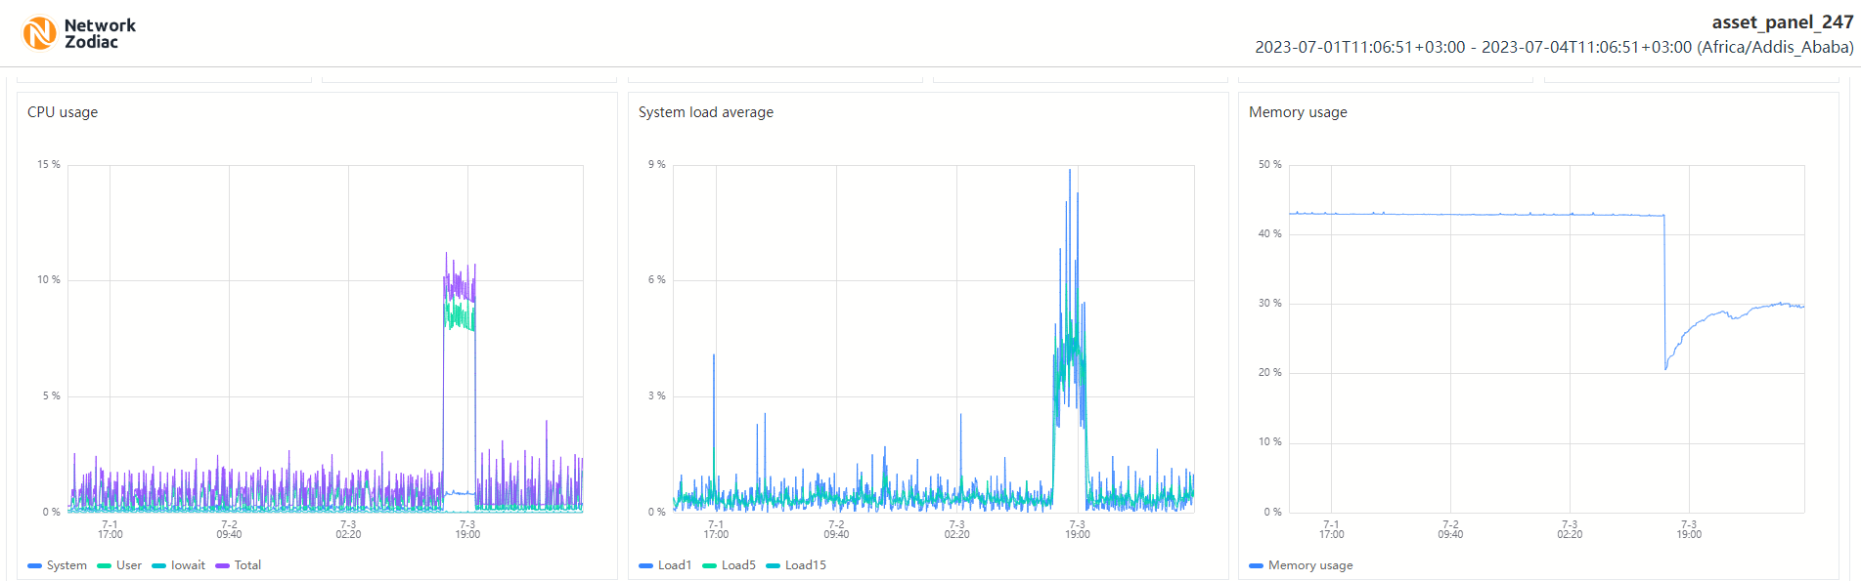Click the 9 % axis label on load chart
This screenshot has height=581, width=1861.
pyautogui.click(x=656, y=164)
